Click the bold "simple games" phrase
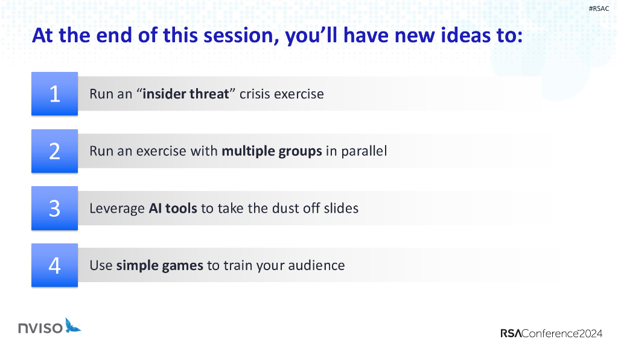 [159, 265]
